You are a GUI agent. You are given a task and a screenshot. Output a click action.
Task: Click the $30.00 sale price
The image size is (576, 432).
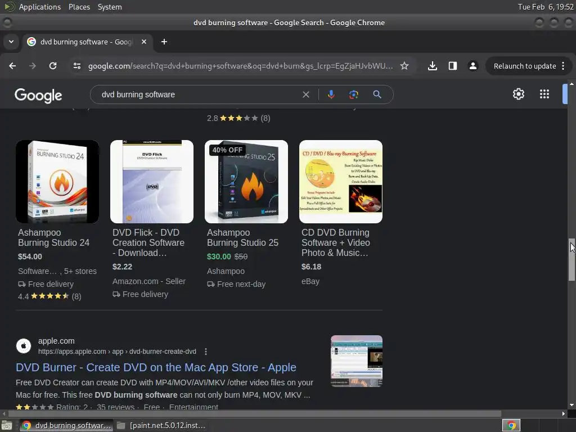click(219, 256)
